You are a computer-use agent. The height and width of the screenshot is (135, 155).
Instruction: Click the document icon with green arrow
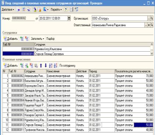[x=35, y=10]
